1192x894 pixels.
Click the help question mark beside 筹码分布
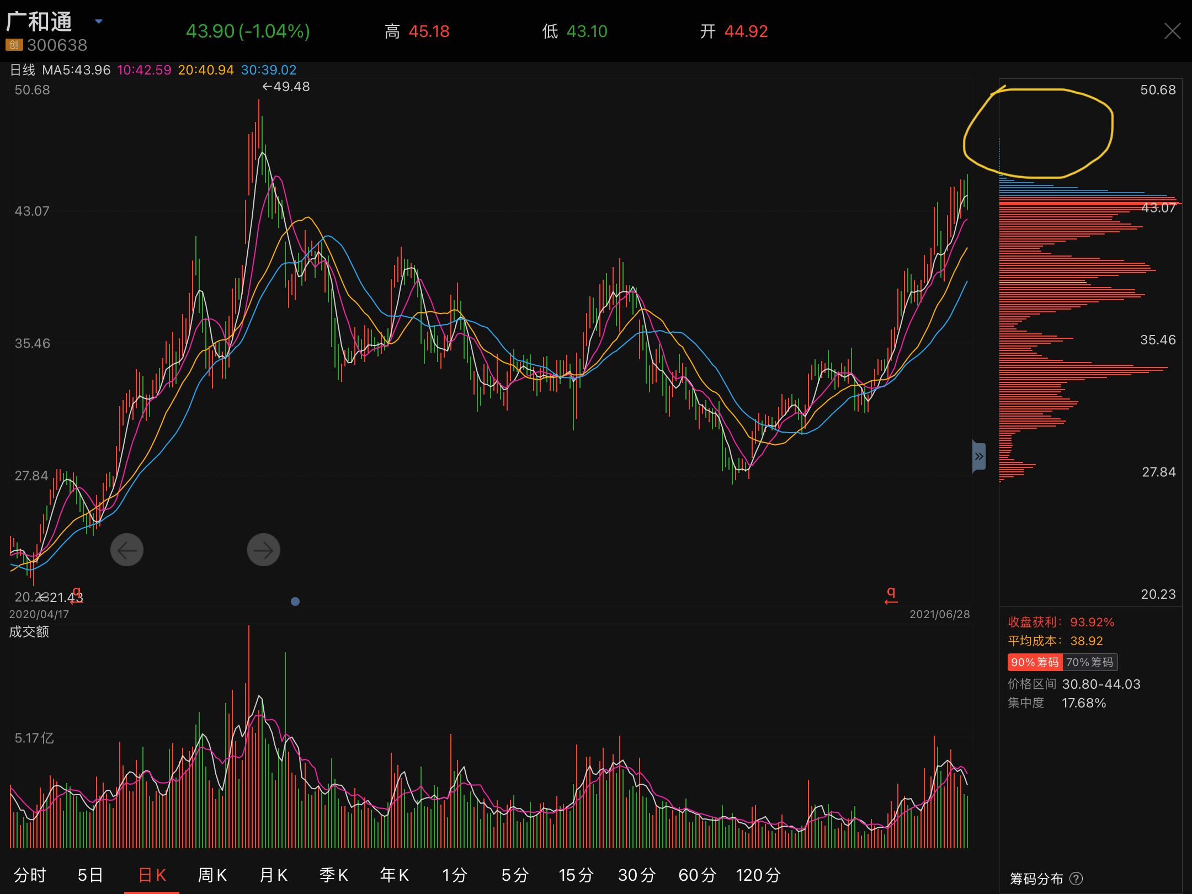1076,879
